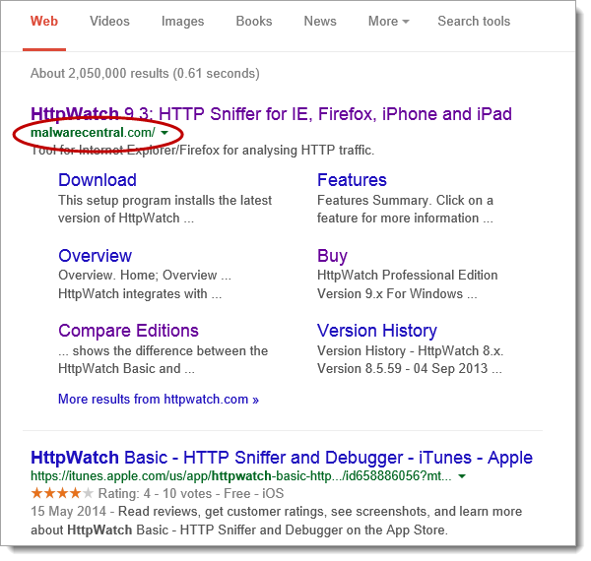Open the Books search tab

254,21
